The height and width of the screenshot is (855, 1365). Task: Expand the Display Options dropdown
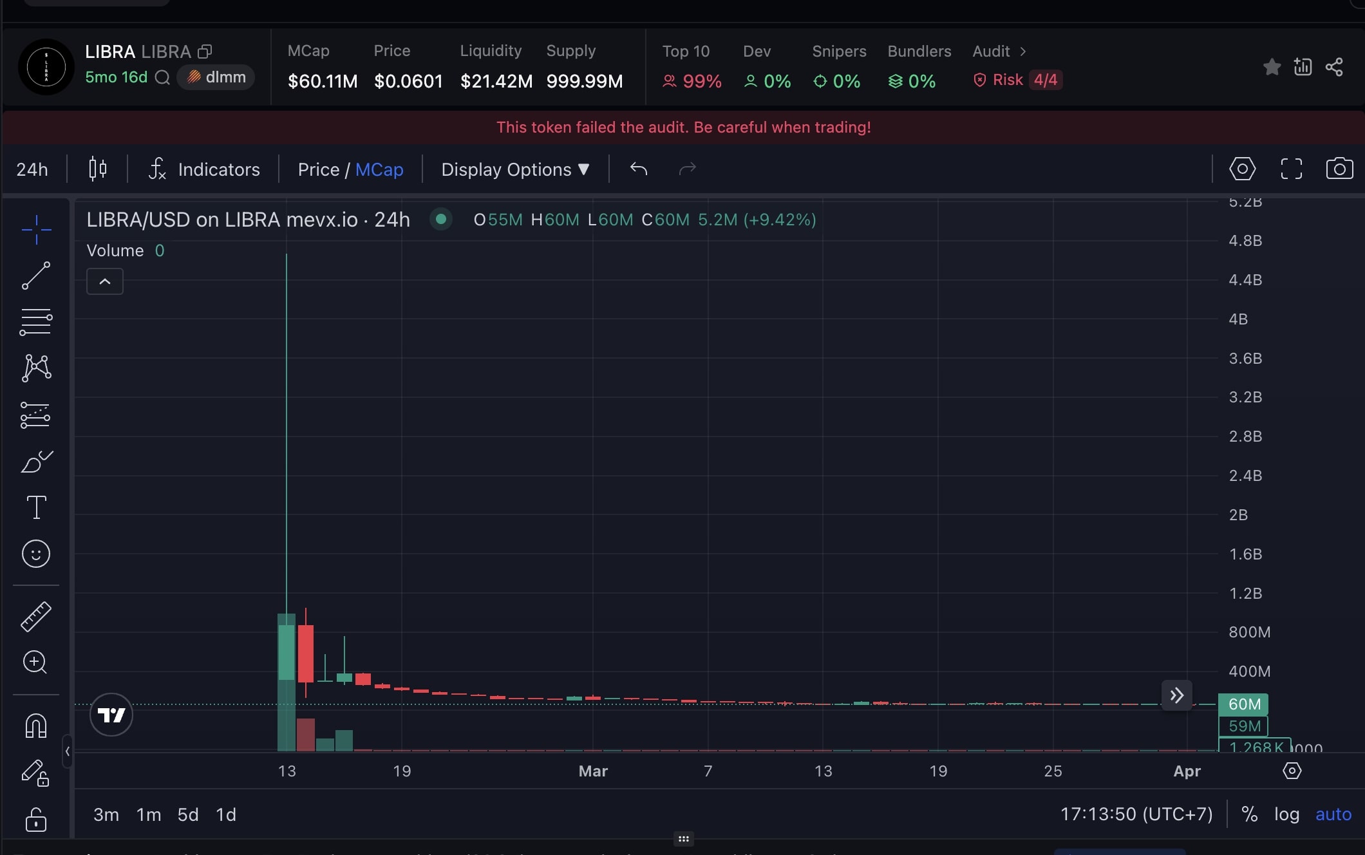(515, 169)
